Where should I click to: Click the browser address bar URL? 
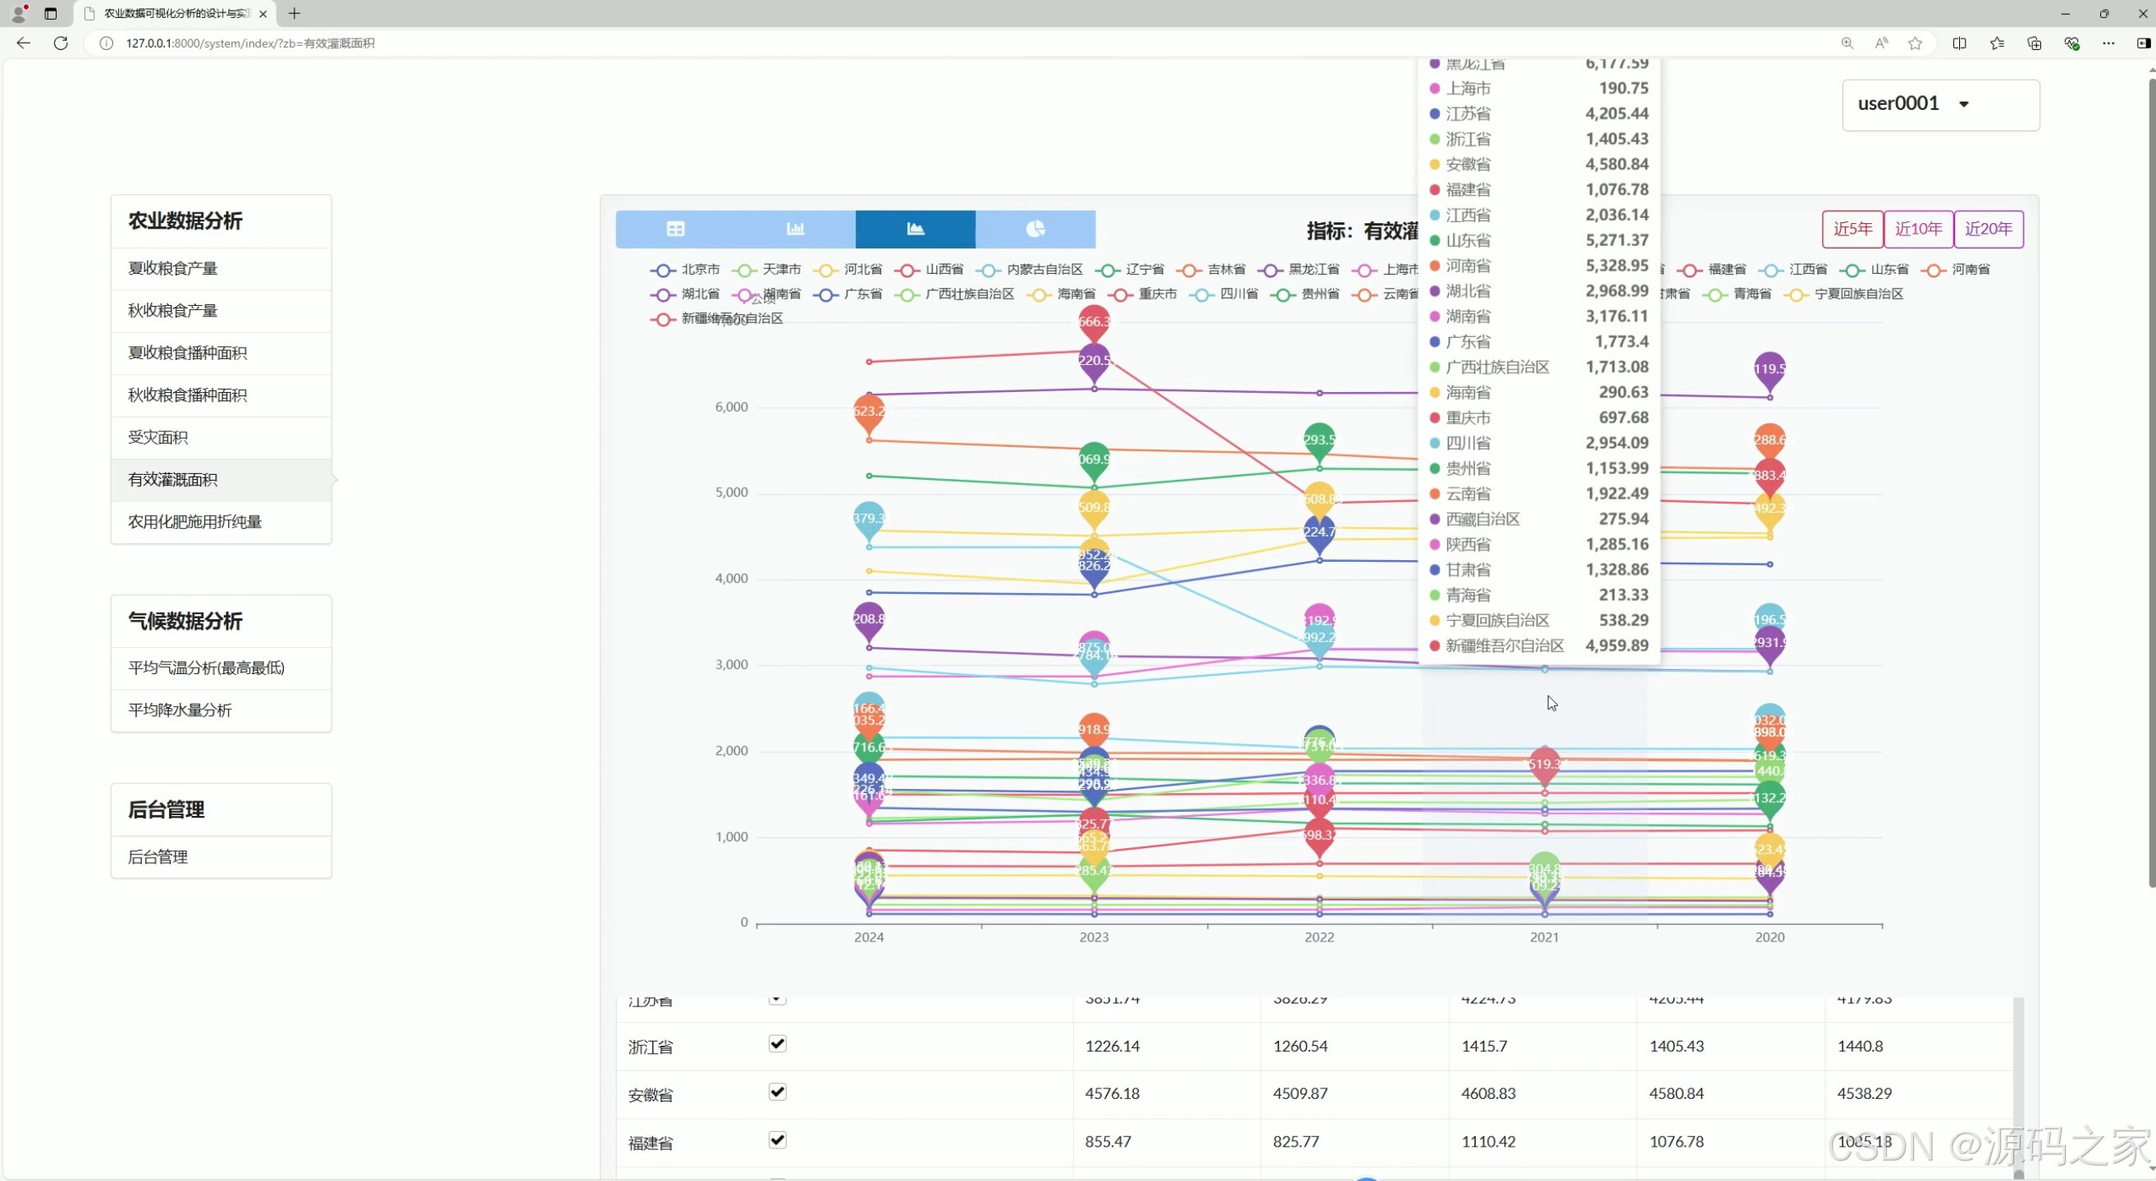[251, 43]
